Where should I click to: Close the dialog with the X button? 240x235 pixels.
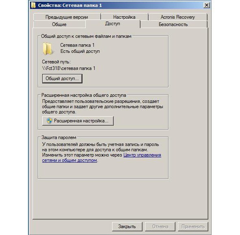click(x=206, y=5)
